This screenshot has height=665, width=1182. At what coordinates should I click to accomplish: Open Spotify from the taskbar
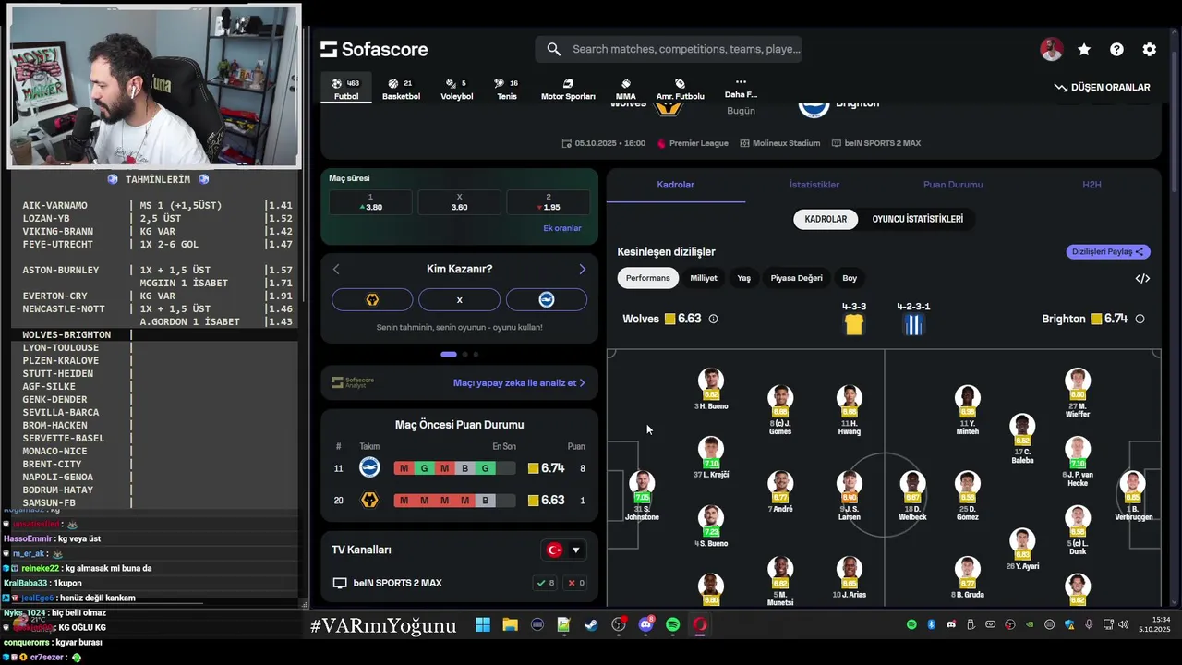(673, 625)
